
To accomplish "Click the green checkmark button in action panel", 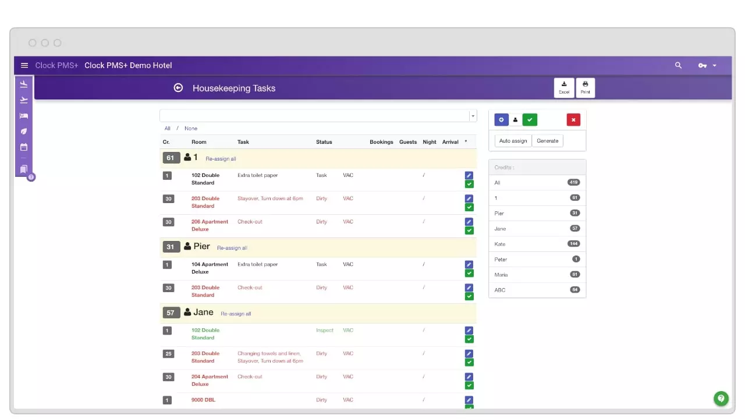I will [x=530, y=120].
